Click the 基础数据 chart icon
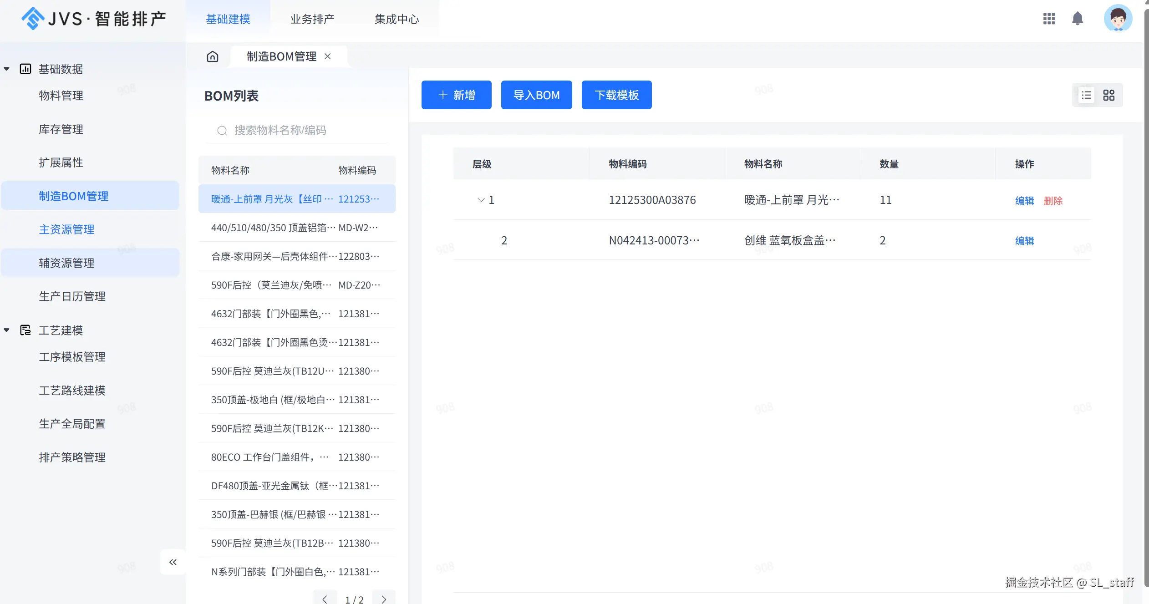This screenshot has width=1149, height=604. point(25,69)
